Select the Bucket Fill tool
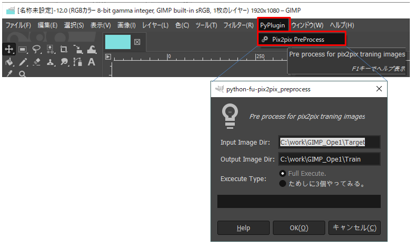413x246 pixels. (x=10, y=62)
